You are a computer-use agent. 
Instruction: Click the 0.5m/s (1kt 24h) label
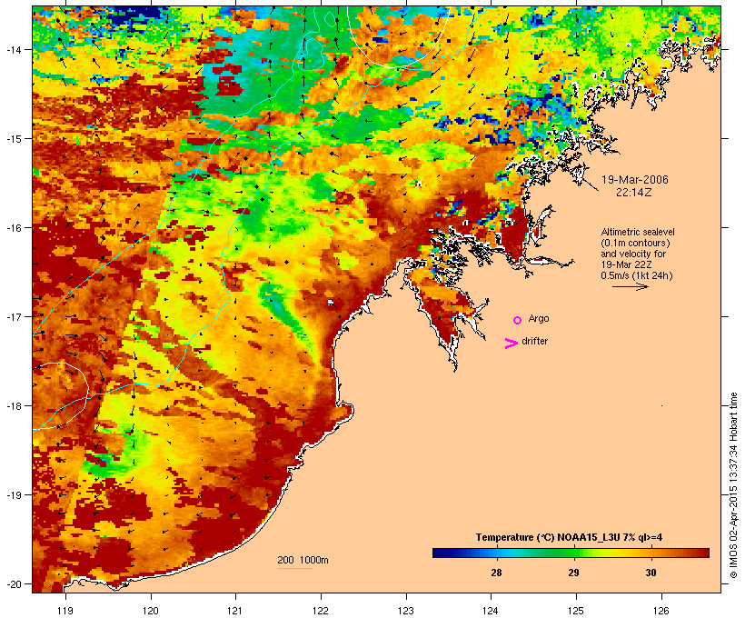point(637,275)
